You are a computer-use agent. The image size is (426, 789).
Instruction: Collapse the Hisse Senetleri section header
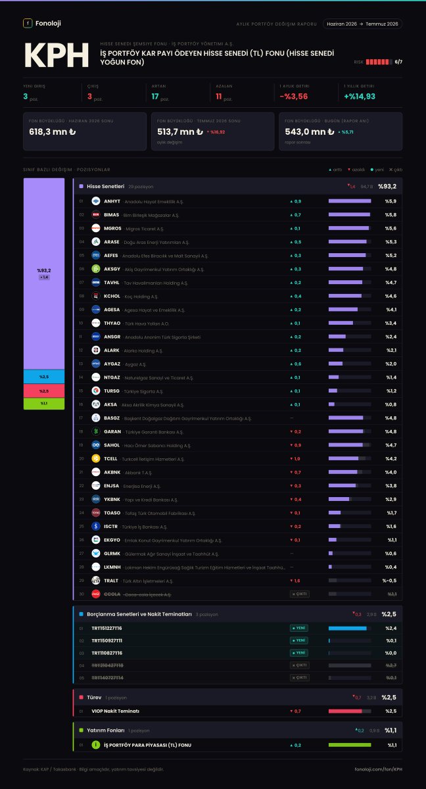click(x=238, y=186)
